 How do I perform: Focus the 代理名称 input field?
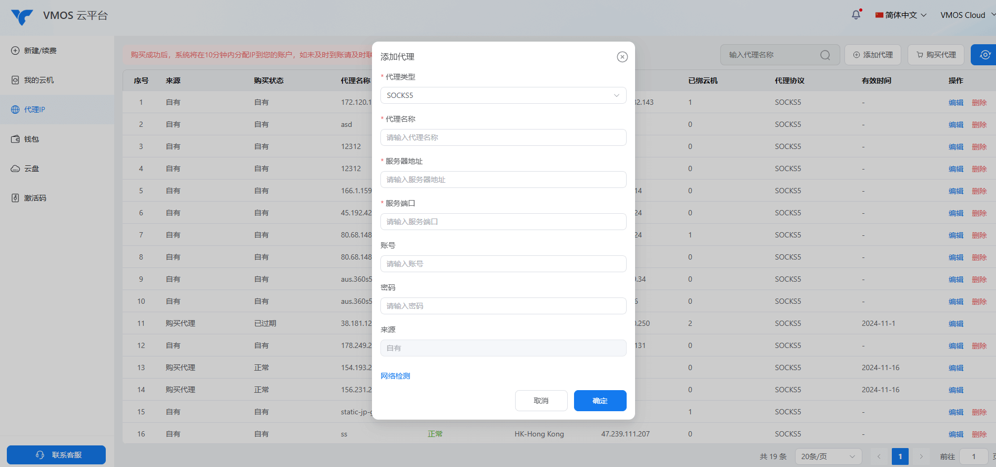[x=503, y=137]
